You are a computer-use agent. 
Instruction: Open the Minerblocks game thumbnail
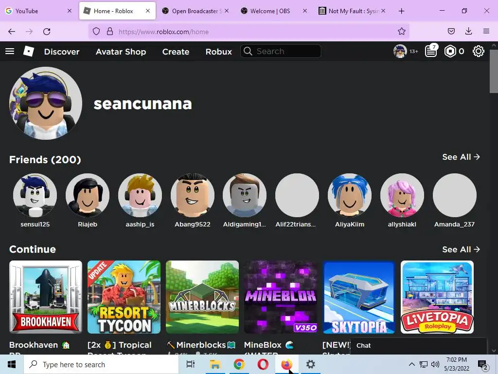tap(202, 297)
